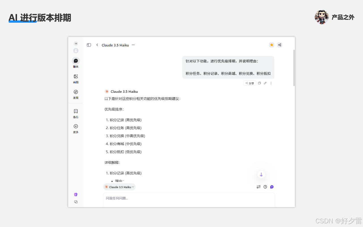This screenshot has height=227, width=363.
Task: Start a new chat with the purple plus icon
Action: [x=272, y=187]
